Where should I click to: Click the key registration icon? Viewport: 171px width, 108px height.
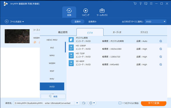click(x=141, y=4)
